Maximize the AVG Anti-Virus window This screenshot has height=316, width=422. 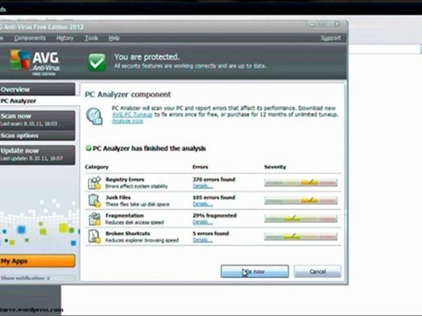coord(322,24)
